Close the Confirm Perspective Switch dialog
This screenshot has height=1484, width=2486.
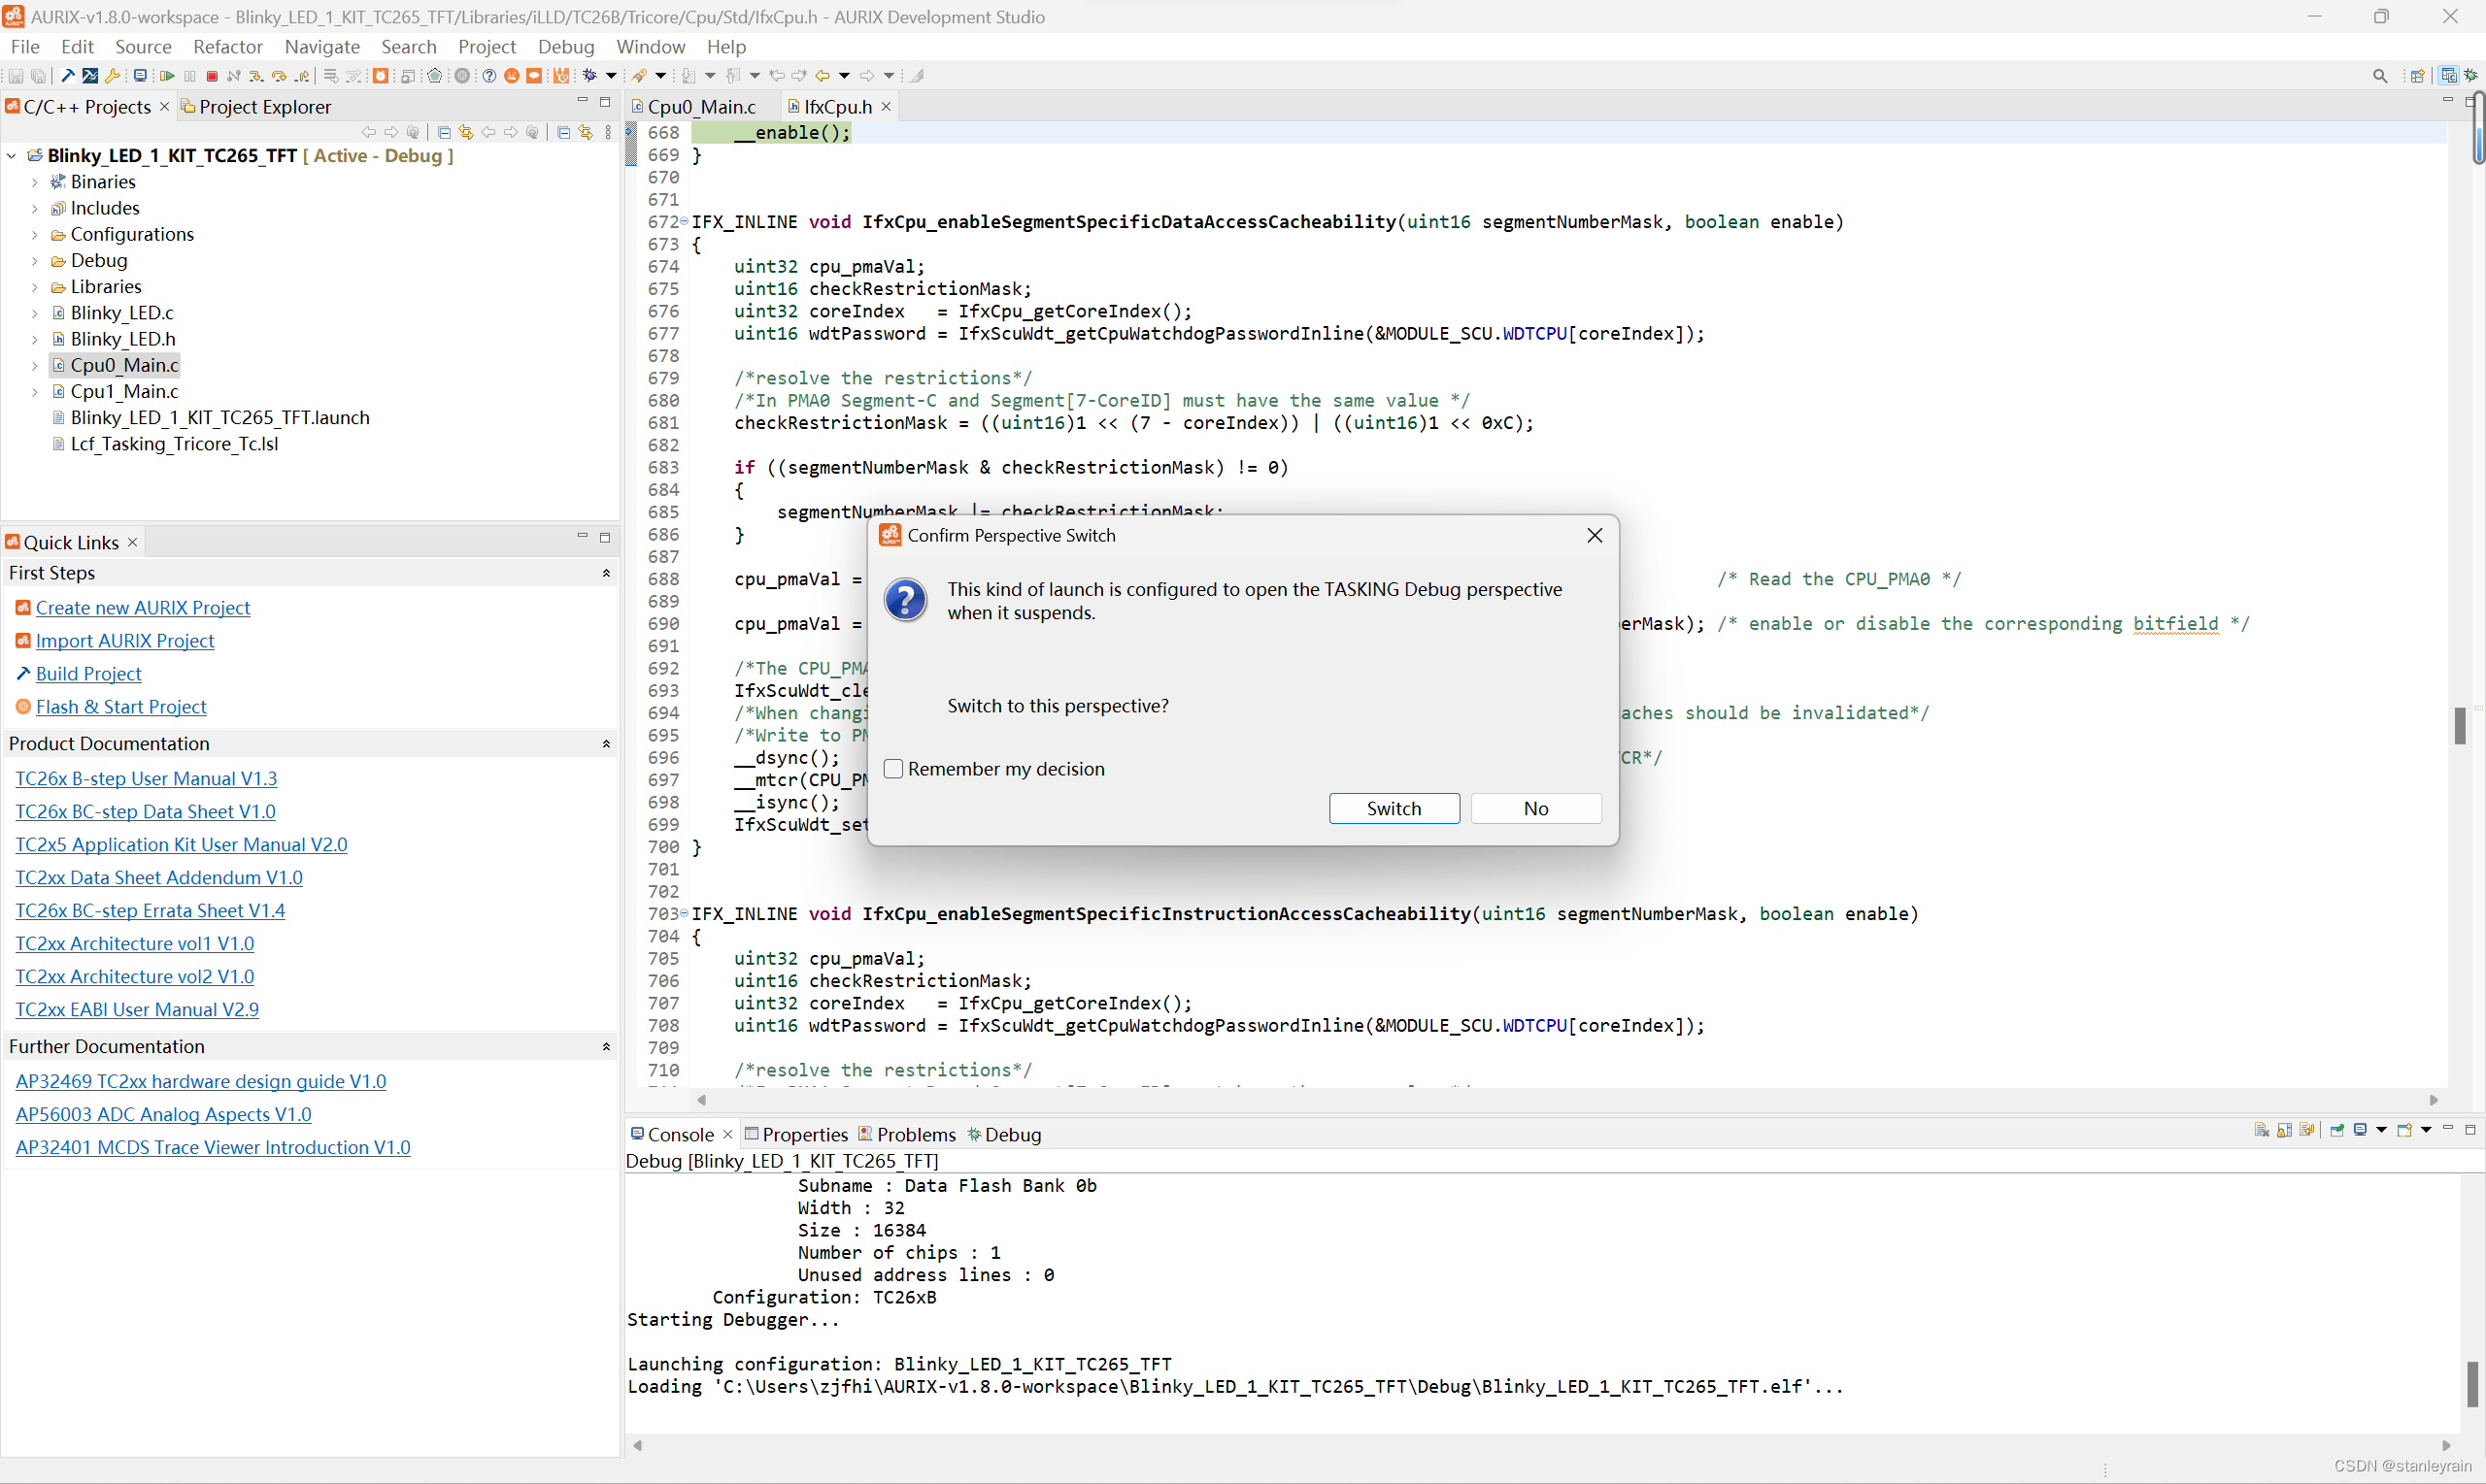(1595, 535)
